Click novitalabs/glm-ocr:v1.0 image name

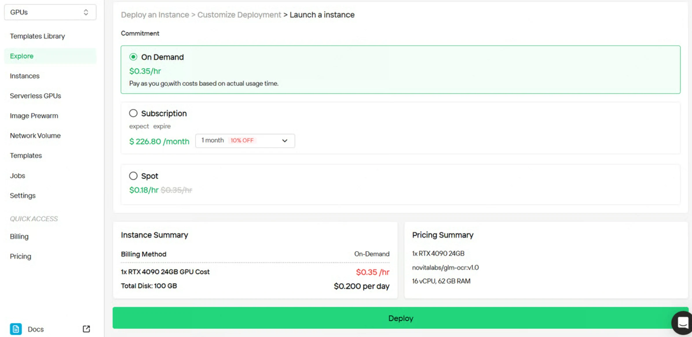click(445, 267)
